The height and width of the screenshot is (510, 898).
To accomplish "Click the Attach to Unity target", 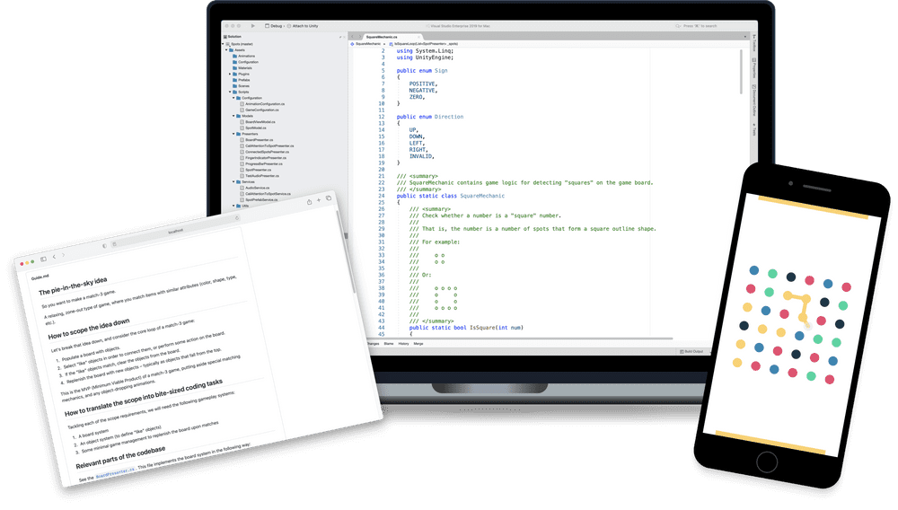I will coord(304,27).
